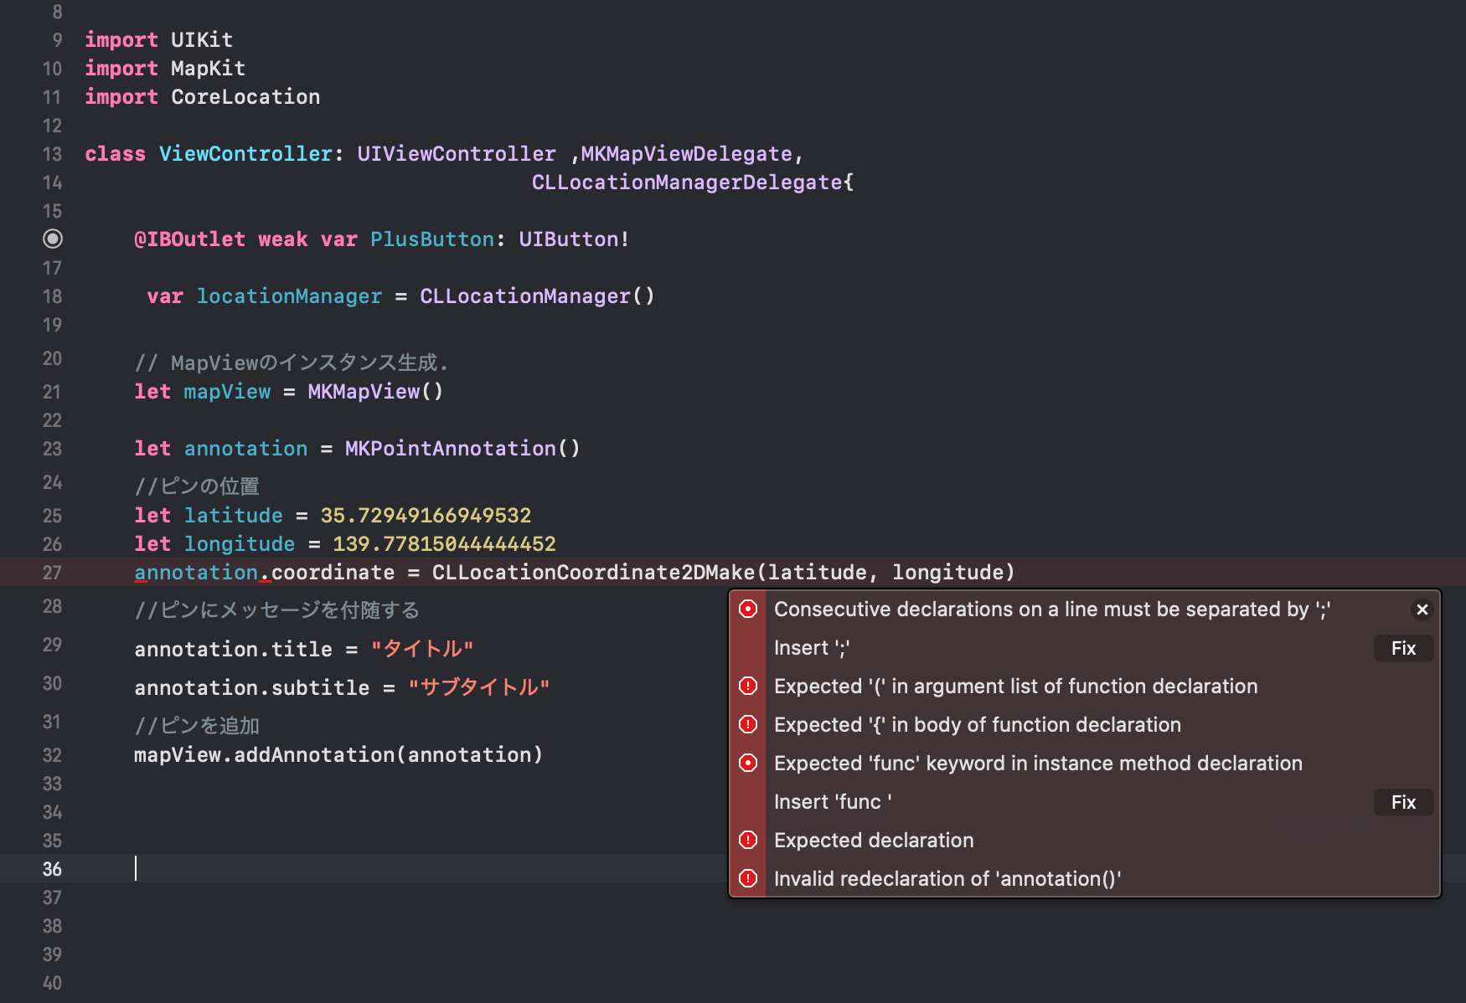Click error icon for 'Consecutive declarations' message
Screen dimensions: 1466x1003
pos(748,609)
